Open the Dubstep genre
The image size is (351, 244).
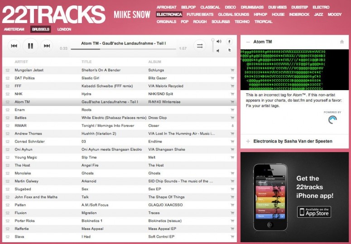(299, 7)
